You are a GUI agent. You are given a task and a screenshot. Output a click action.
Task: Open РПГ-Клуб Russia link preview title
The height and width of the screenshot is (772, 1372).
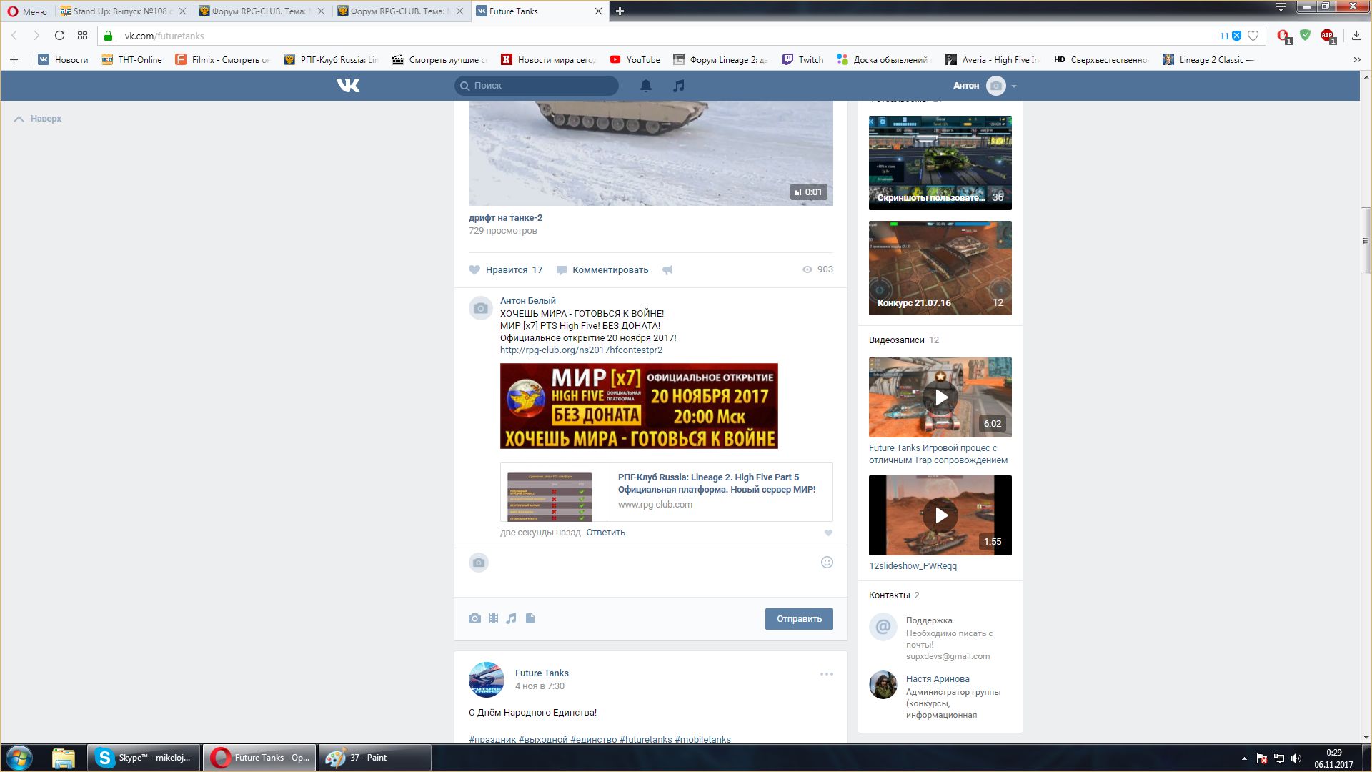click(717, 483)
